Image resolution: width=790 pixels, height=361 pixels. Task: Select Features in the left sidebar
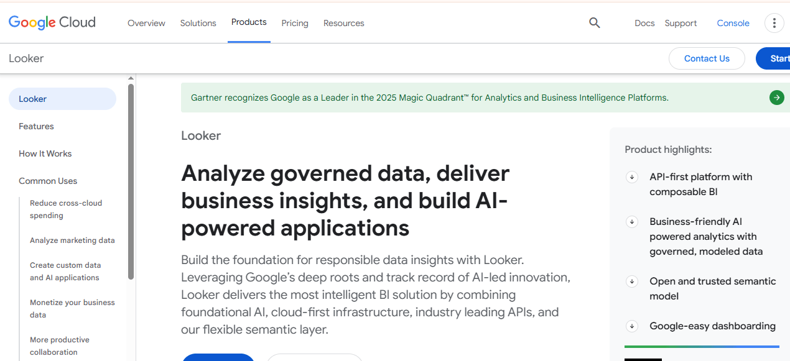(x=36, y=126)
